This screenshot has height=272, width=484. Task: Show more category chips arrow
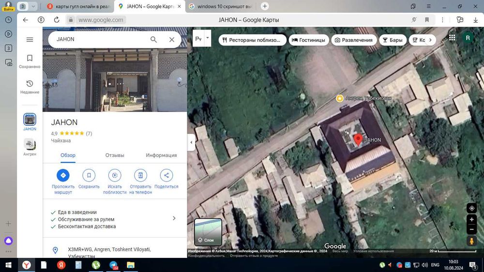430,40
